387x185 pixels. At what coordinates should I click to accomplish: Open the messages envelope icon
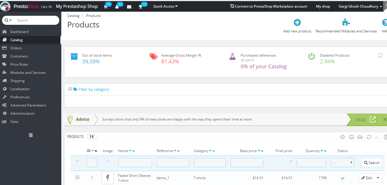129,7
